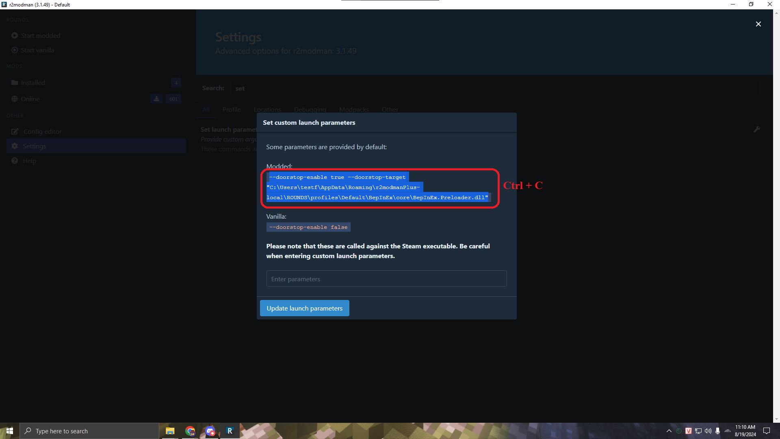This screenshot has width=780, height=439.
Task: Open Config editor pencil icon
Action: click(x=15, y=131)
